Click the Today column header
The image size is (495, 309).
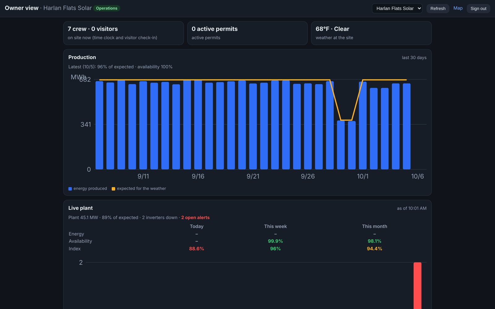196,226
